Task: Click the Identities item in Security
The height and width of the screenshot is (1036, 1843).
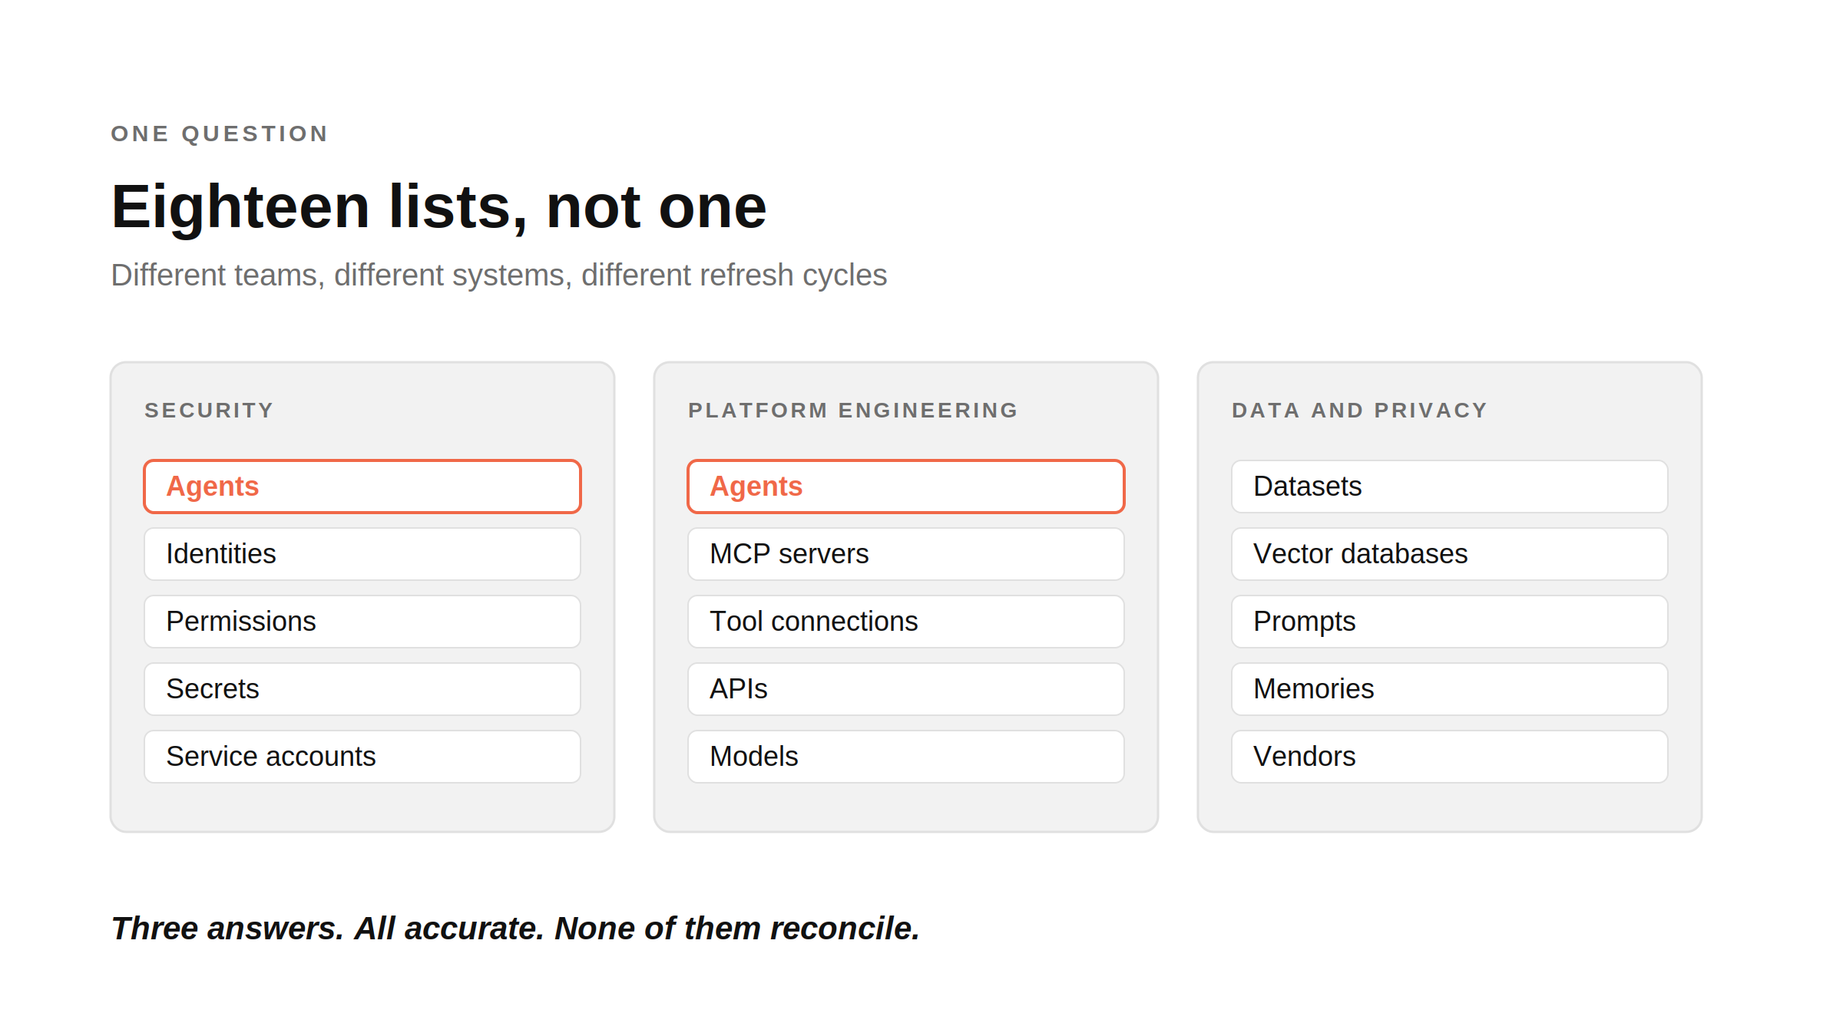Action: (362, 554)
